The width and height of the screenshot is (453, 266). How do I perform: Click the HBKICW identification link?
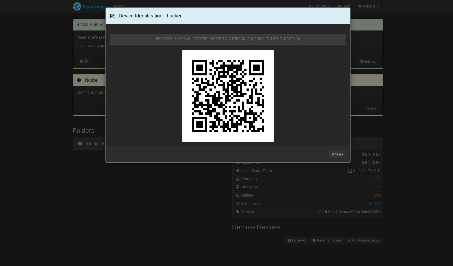[372, 203]
